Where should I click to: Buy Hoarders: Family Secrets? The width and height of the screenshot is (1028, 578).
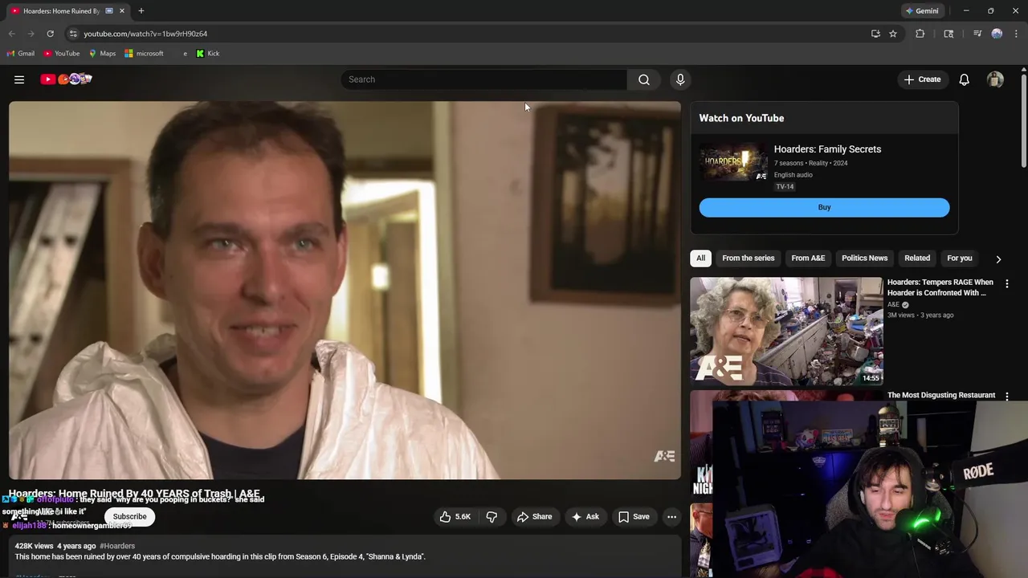click(824, 208)
